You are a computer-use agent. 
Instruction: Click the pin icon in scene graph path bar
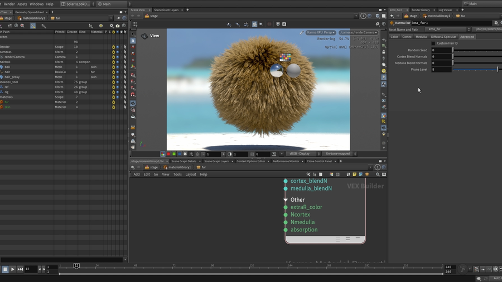click(118, 18)
